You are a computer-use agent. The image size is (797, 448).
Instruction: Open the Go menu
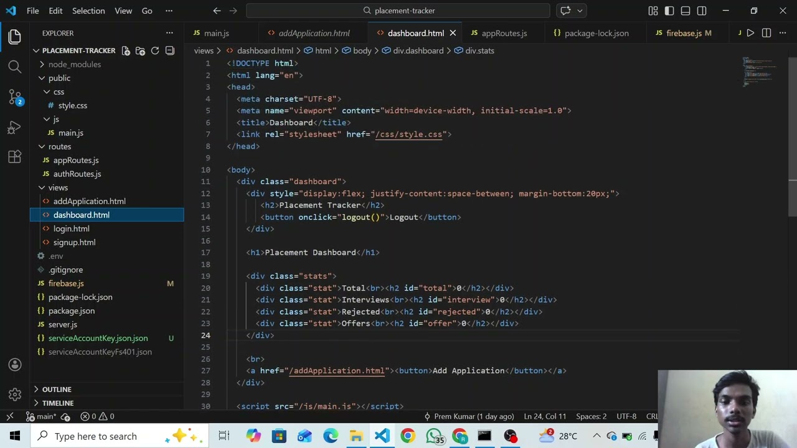(147, 11)
